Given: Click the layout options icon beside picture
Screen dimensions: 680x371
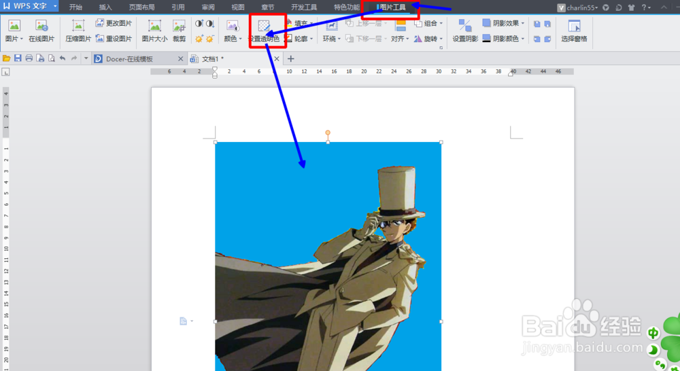Looking at the screenshot, I should click(184, 321).
